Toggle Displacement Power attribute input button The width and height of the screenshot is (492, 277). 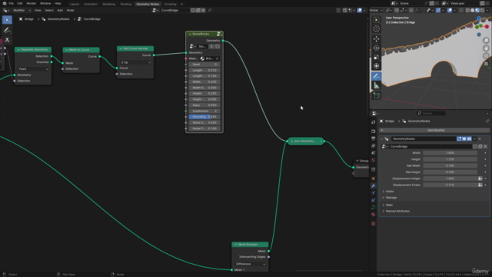click(480, 185)
